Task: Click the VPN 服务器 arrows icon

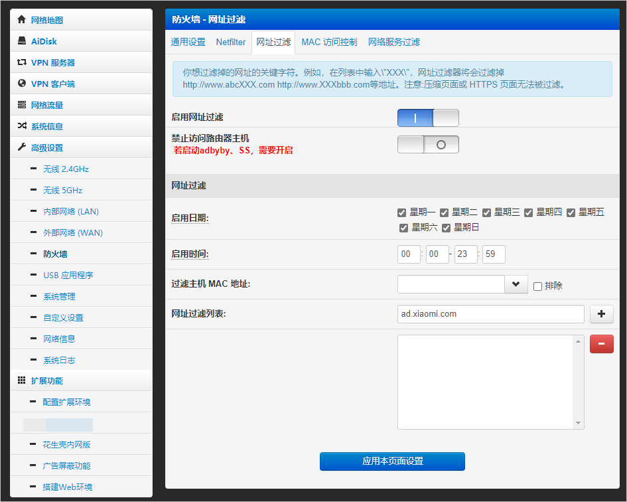Action: click(22, 62)
